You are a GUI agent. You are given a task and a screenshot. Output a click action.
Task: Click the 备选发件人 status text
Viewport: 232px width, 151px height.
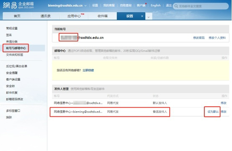[x=160, y=112]
